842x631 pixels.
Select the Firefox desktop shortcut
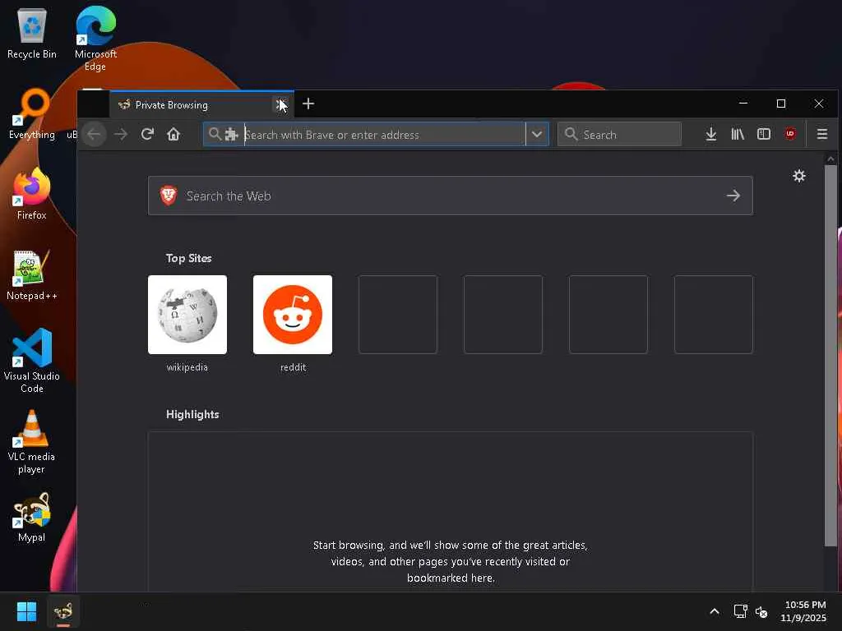tap(32, 194)
